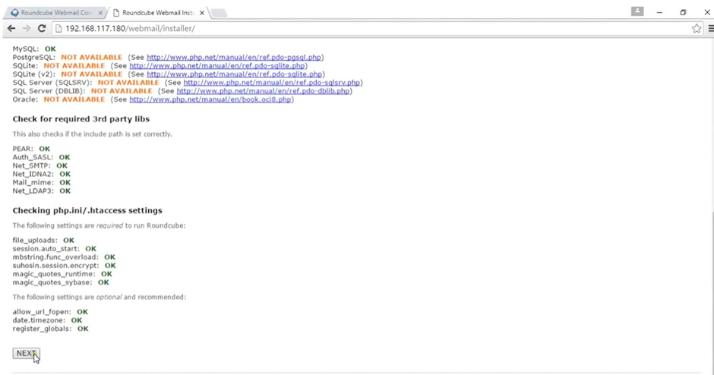714x375 pixels.
Task: Click the browser back arrow
Action: [11, 28]
